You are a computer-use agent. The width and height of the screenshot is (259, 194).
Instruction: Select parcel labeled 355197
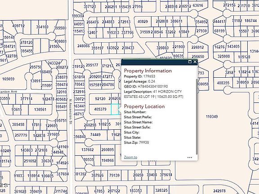(98, 48)
